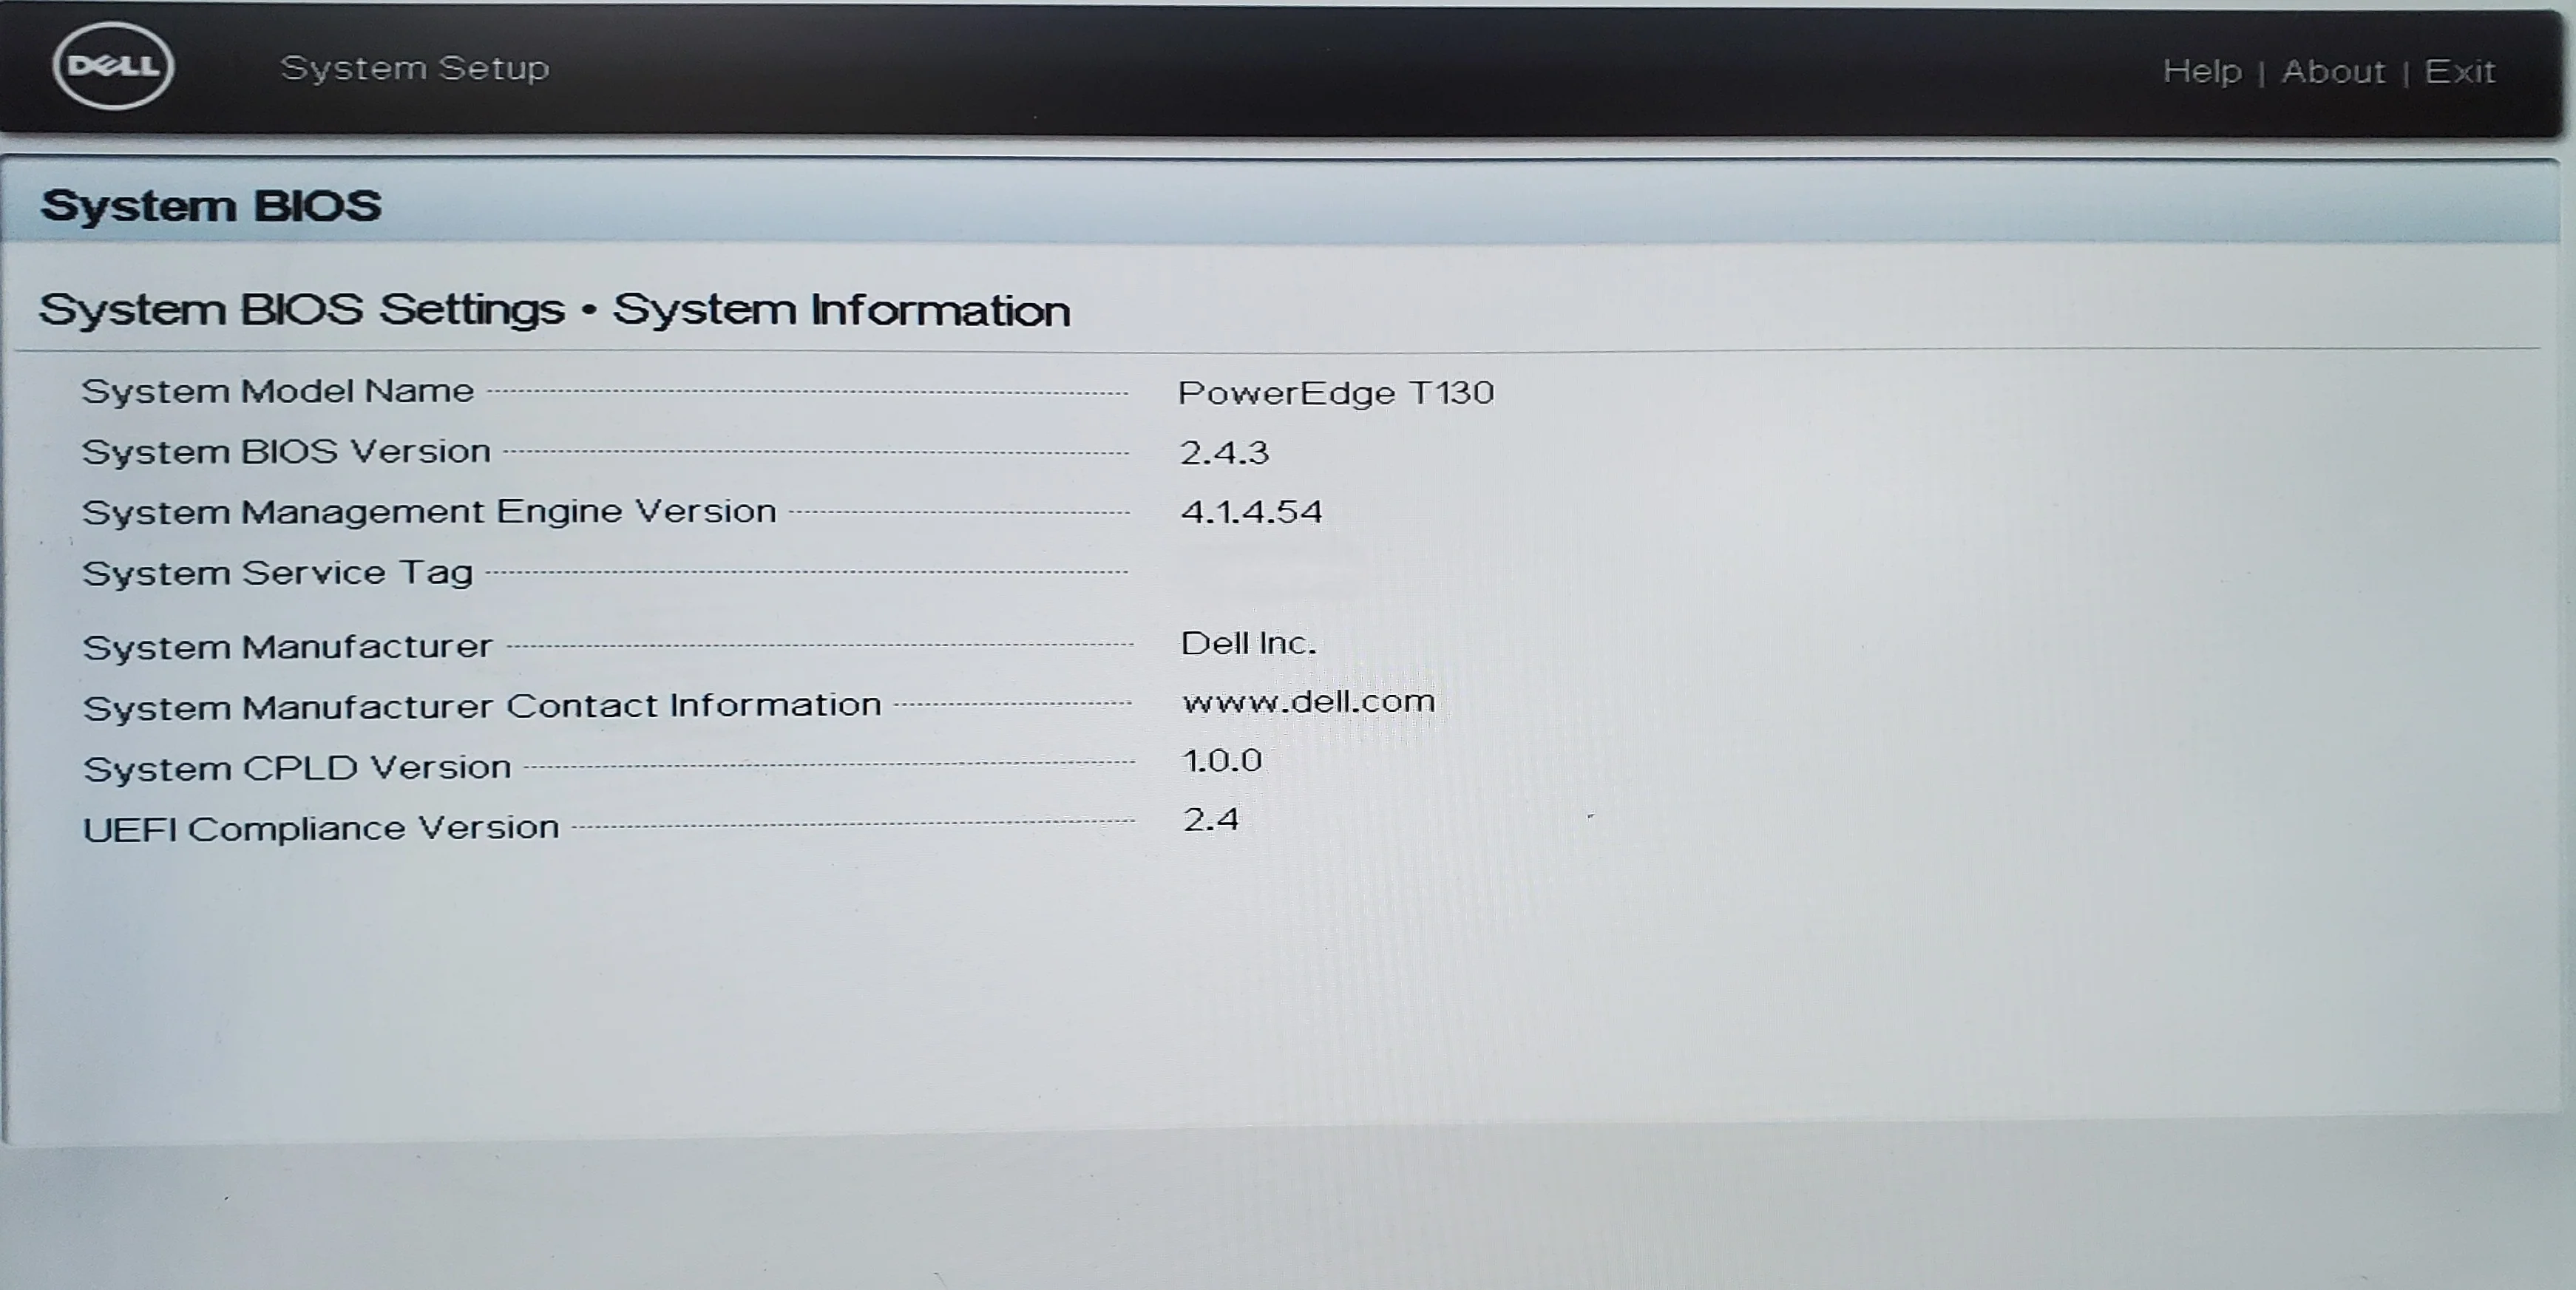Screen dimensions: 2576x1290
Task: Select the UEFI Compliance Version label
Action: [321, 828]
